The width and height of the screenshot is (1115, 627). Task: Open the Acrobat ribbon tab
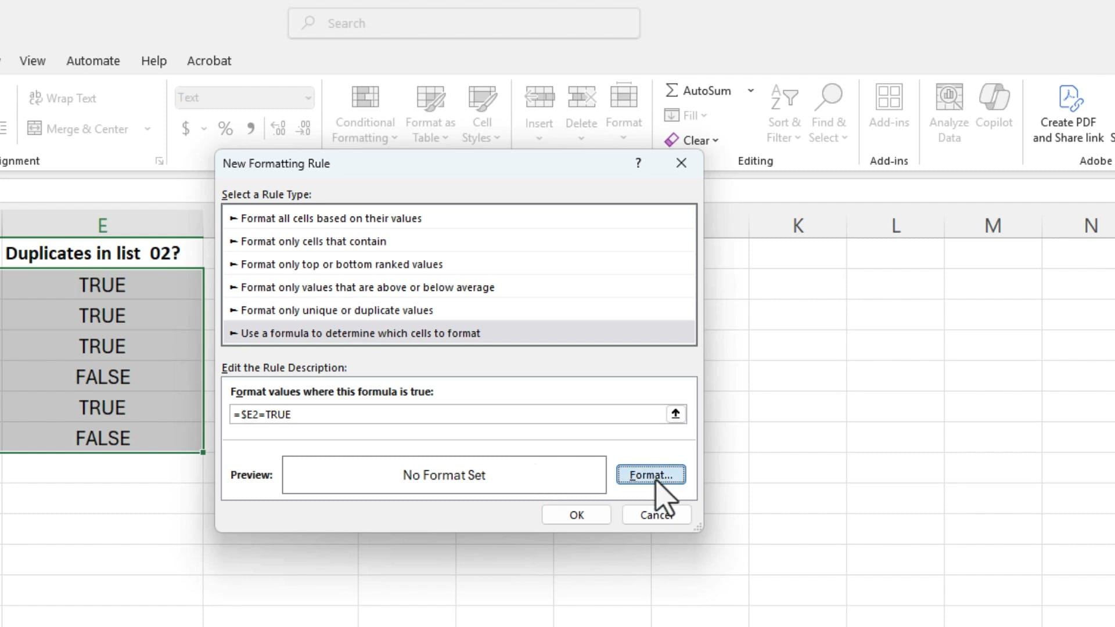[209, 60]
